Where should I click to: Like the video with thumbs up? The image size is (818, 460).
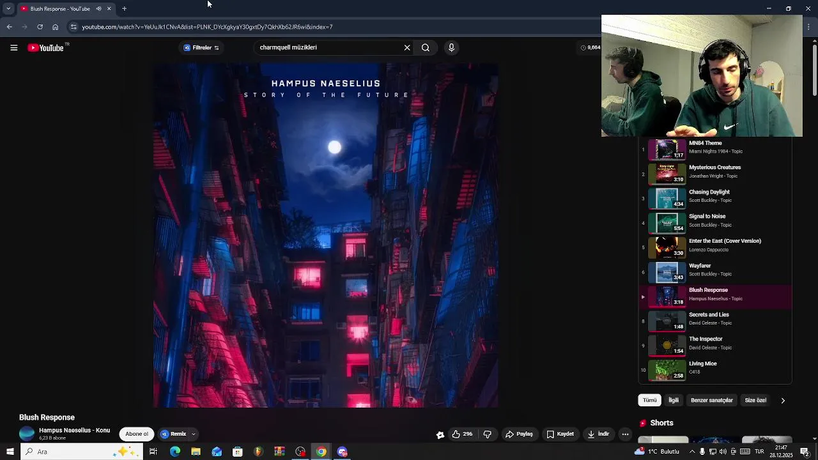point(462,434)
